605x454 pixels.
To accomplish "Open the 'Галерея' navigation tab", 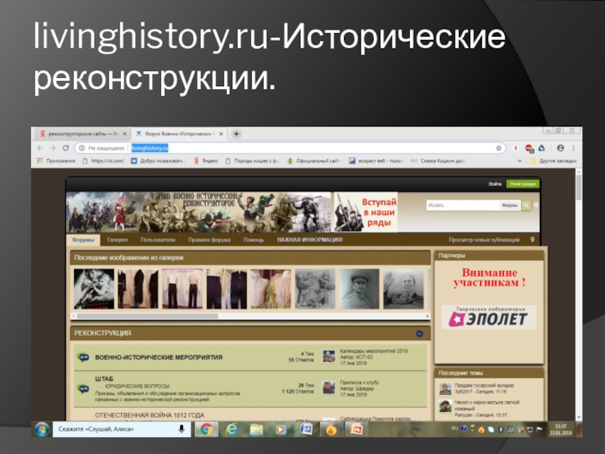I will 117,240.
